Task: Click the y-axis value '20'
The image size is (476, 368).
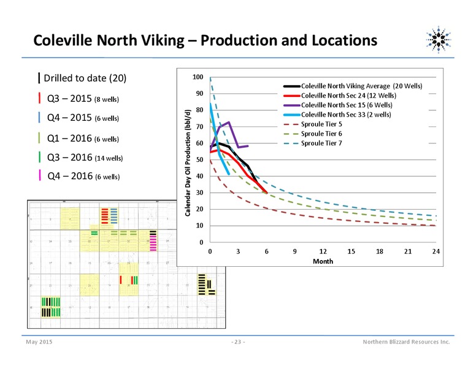Action: click(199, 209)
